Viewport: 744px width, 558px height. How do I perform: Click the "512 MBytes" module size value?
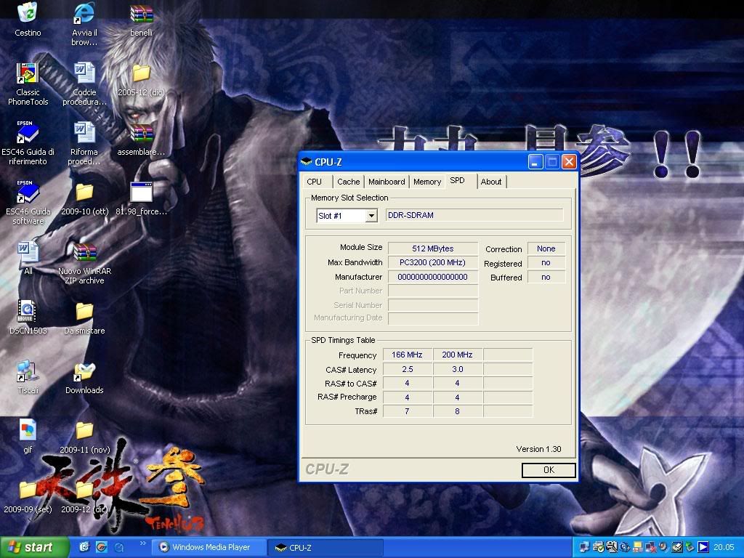433,248
